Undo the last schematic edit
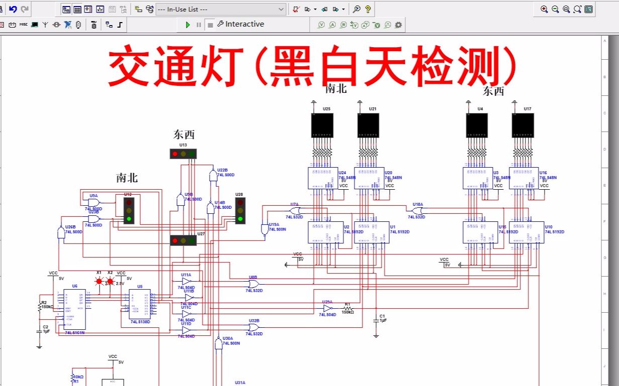 click(x=13, y=8)
